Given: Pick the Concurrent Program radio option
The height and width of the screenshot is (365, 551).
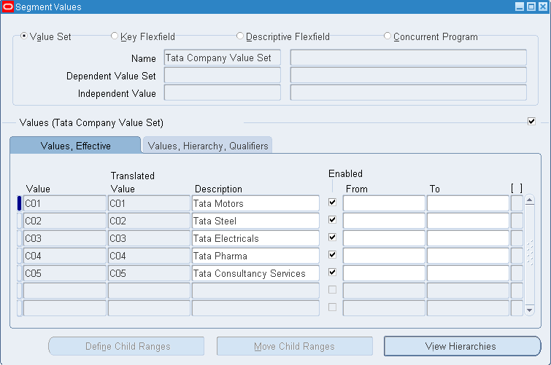Looking at the screenshot, I should point(388,36).
